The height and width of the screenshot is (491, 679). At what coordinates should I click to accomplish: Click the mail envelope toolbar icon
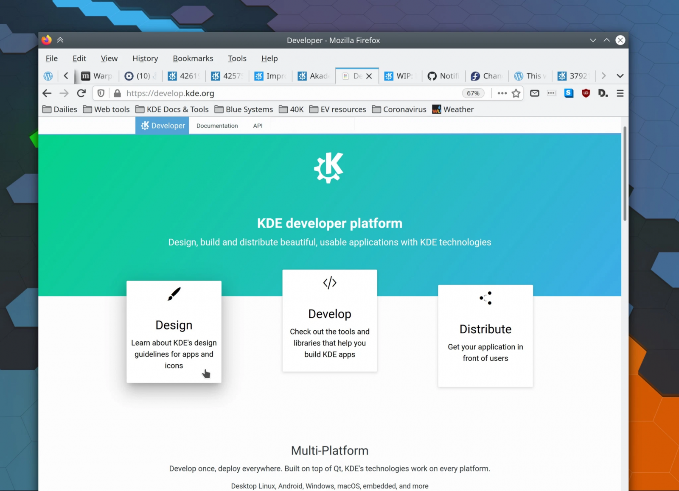pos(535,93)
